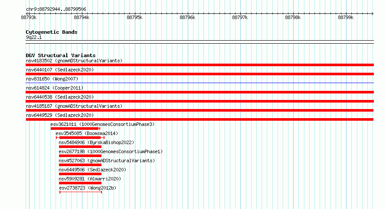Click the 88795k ruler label
Viewport: 386px width, 209px height.
point(134,17)
